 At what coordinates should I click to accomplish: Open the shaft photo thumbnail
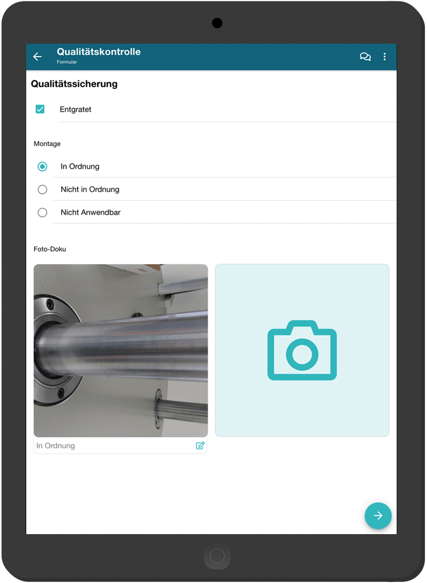pos(120,351)
